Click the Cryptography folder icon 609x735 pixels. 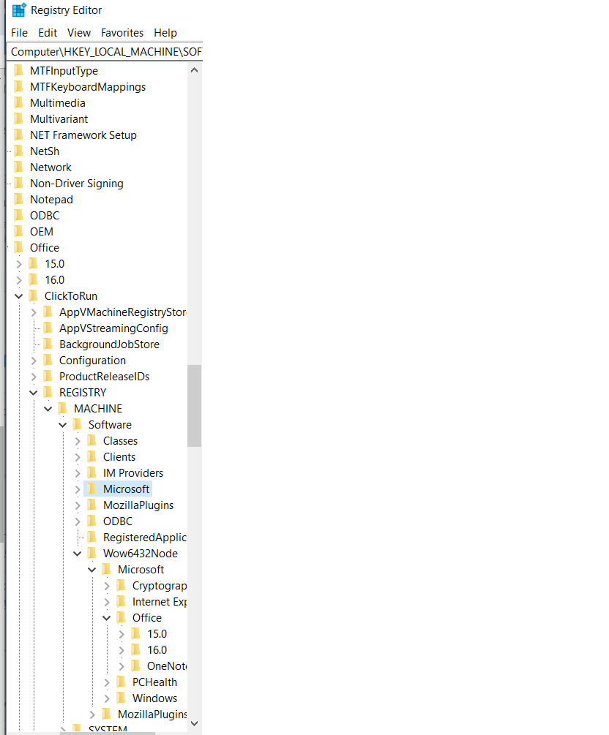(x=121, y=586)
